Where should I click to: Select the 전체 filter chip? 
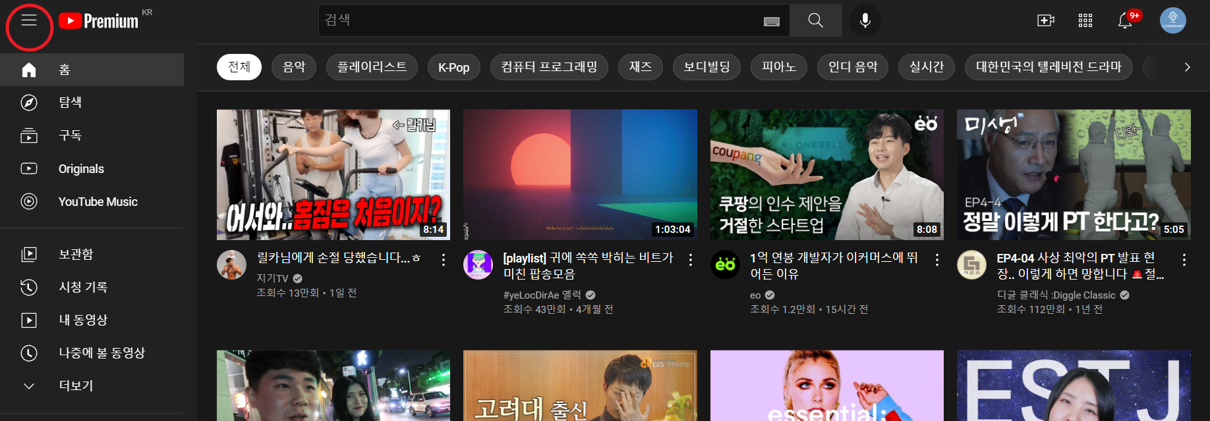(239, 67)
